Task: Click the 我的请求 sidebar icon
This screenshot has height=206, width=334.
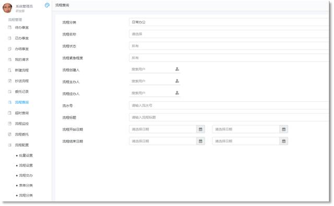Action: tap(9, 59)
